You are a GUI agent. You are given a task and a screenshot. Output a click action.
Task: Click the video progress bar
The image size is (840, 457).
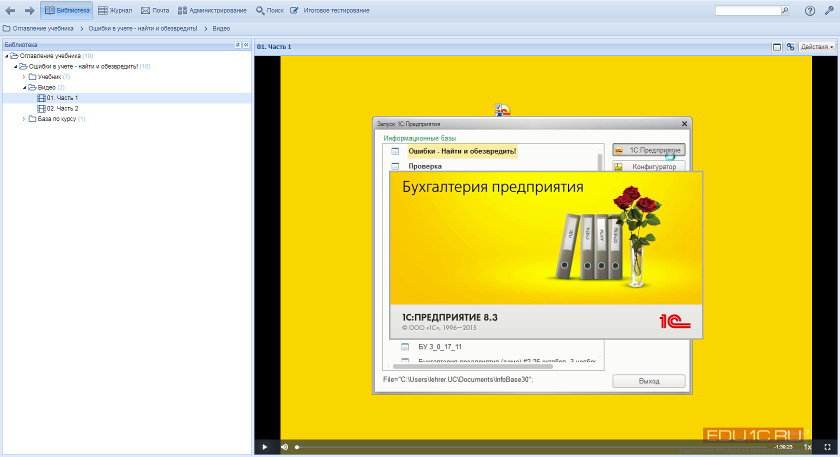532,447
